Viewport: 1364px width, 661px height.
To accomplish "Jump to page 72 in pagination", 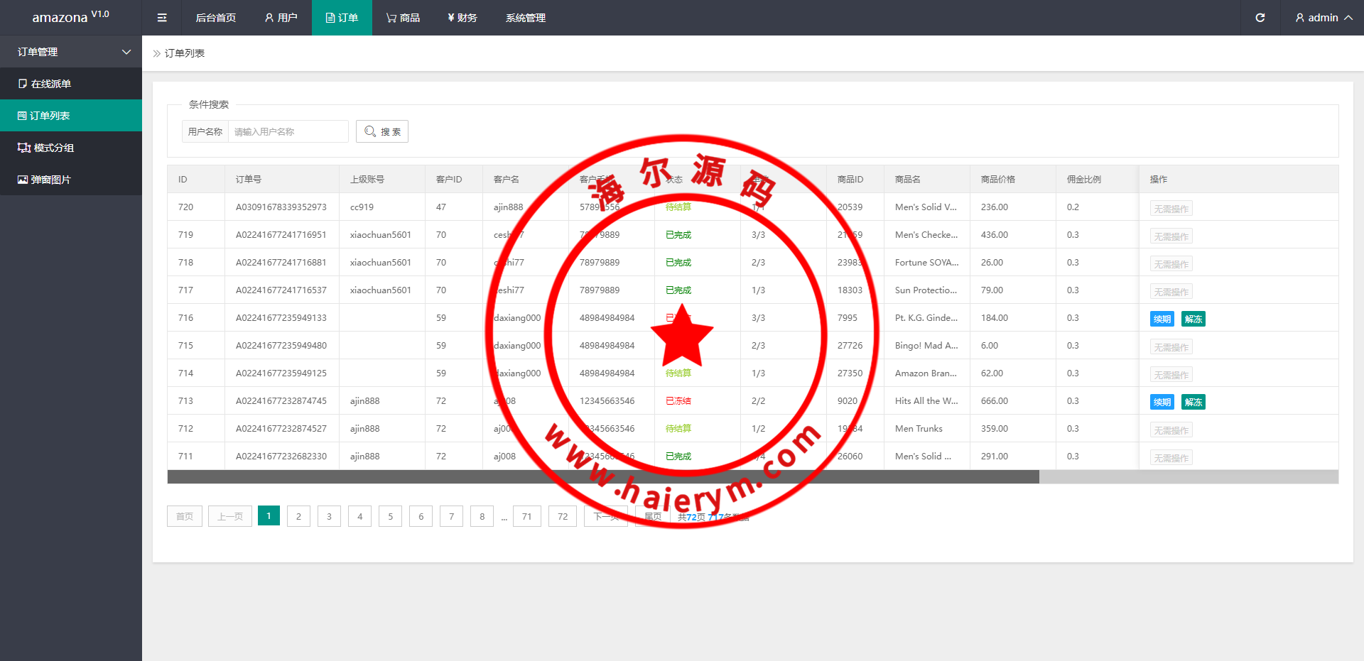I will point(563,516).
